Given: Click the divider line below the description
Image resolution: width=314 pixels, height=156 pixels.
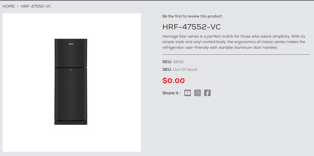Looking at the screenshot, I should click(236, 54).
